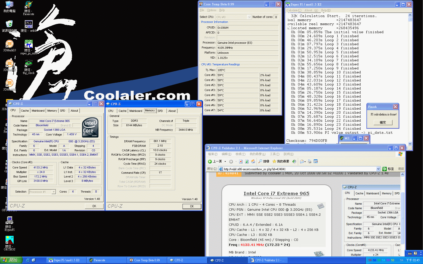
Task: Open the File (檔案) menu in Internet Explorer
Action: click(213, 154)
